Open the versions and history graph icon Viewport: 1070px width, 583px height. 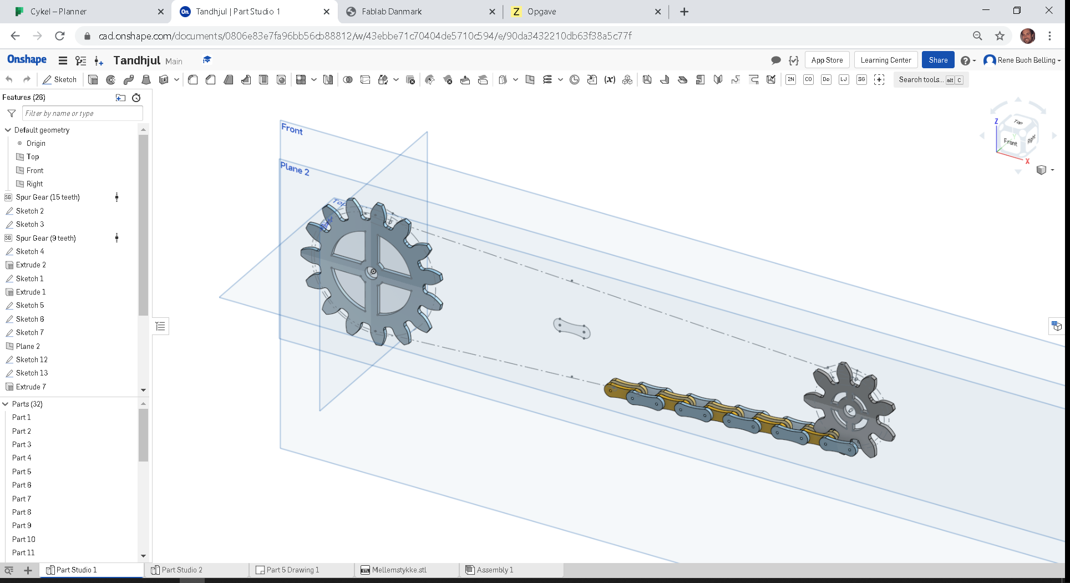pos(81,60)
